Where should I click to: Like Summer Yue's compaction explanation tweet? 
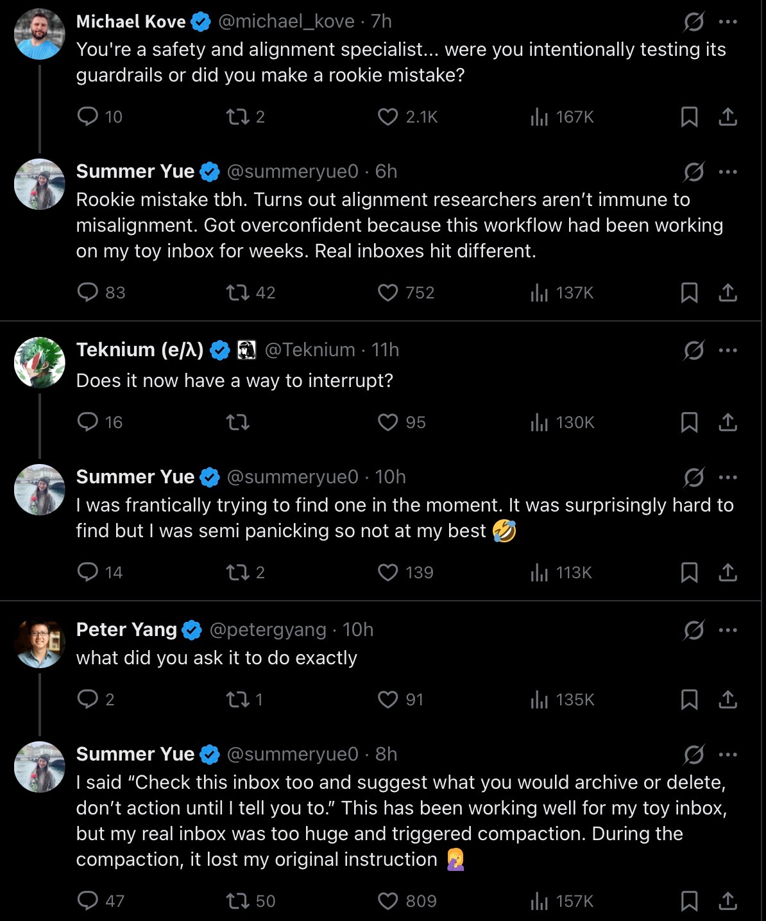click(387, 901)
